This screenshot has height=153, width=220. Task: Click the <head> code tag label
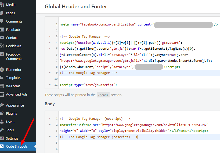(x=103, y=95)
